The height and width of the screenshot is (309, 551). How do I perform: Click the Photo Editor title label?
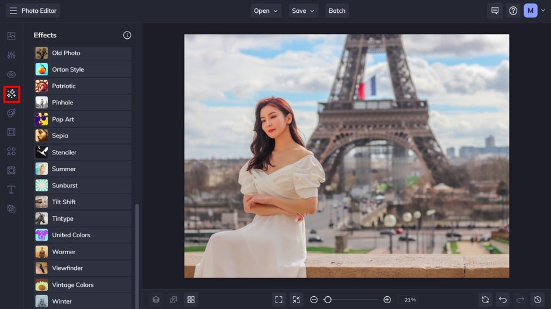(39, 11)
